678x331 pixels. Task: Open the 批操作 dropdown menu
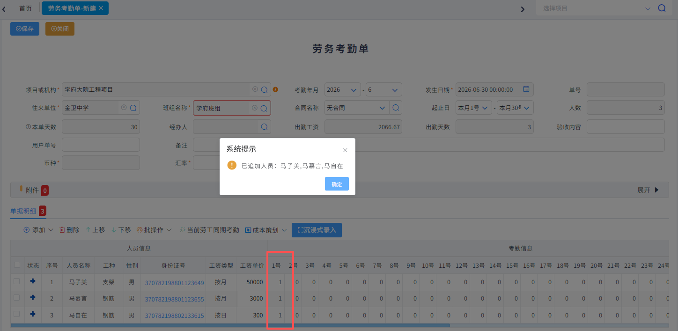tap(154, 230)
